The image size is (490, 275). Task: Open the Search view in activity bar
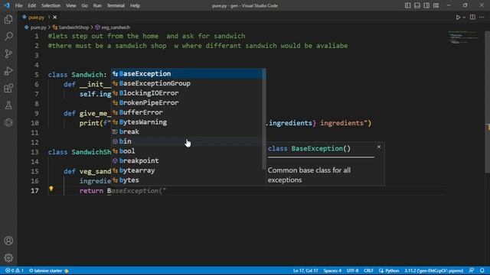pyautogui.click(x=8, y=37)
